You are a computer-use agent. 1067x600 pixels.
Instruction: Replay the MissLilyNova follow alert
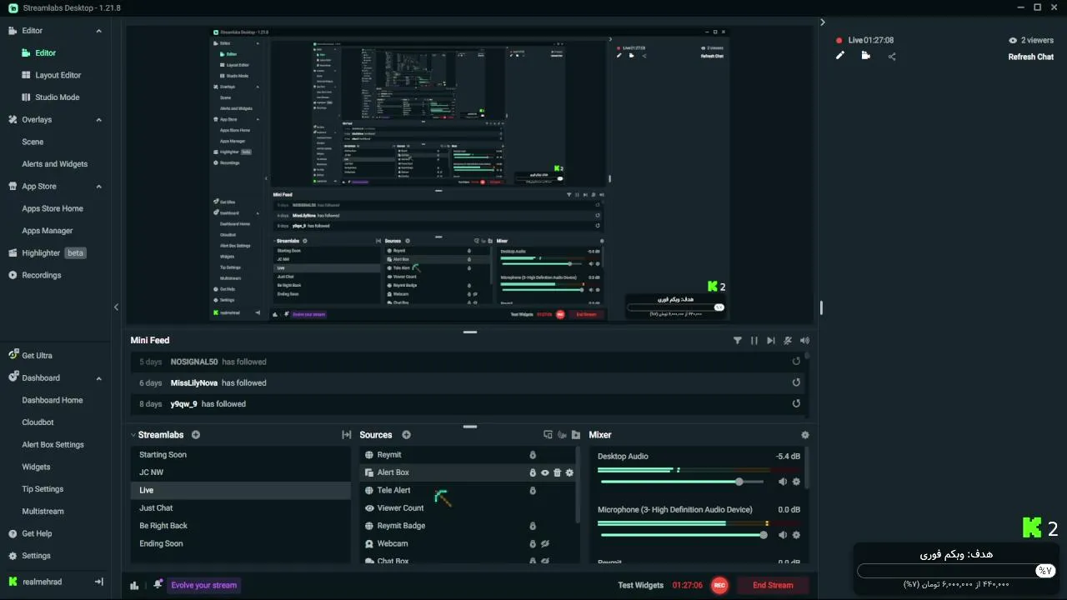pos(796,382)
